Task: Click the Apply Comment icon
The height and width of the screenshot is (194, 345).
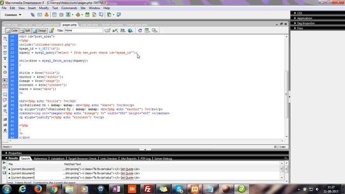Action: (x=5, y=94)
